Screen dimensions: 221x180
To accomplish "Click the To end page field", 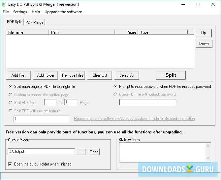I will [x=71, y=102].
